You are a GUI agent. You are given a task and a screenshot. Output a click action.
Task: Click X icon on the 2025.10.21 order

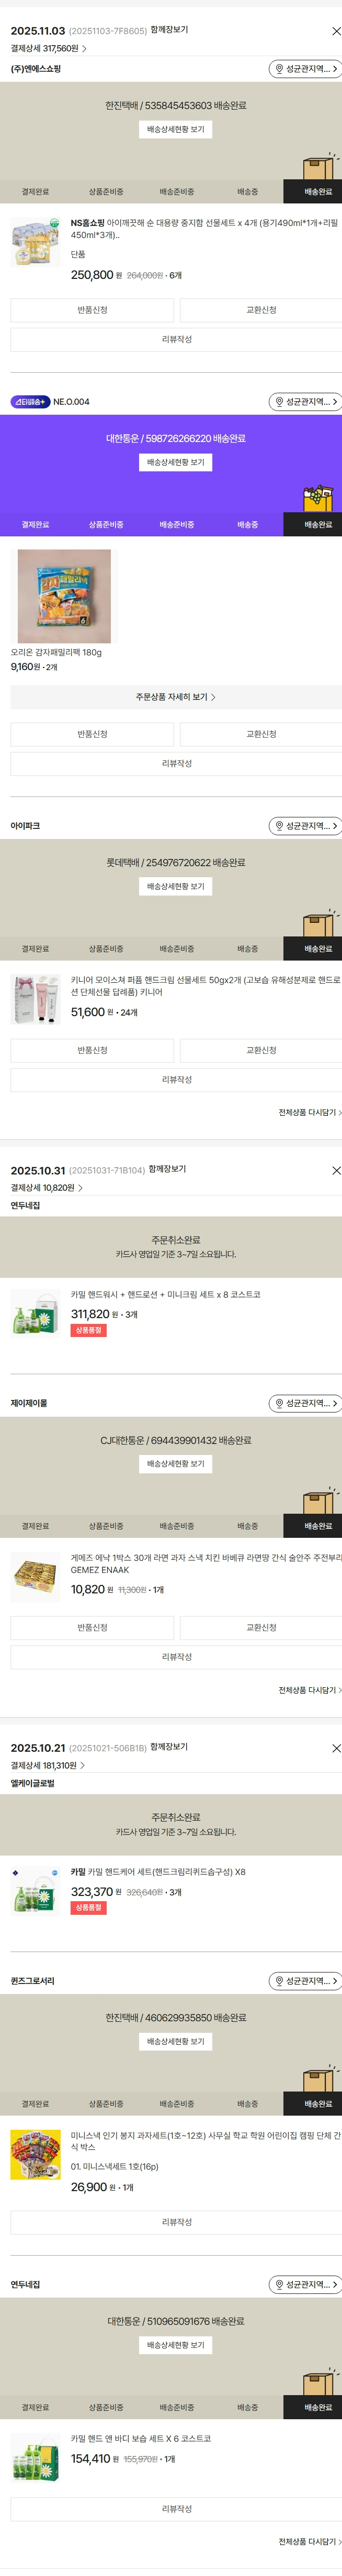[335, 1748]
